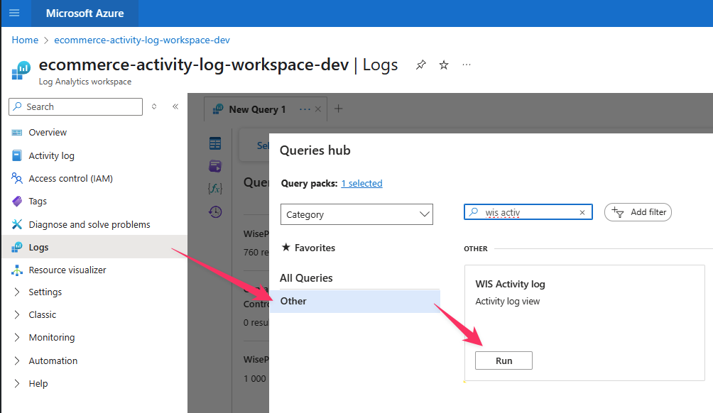Click the Diagnose and solve problems icon

17,224
